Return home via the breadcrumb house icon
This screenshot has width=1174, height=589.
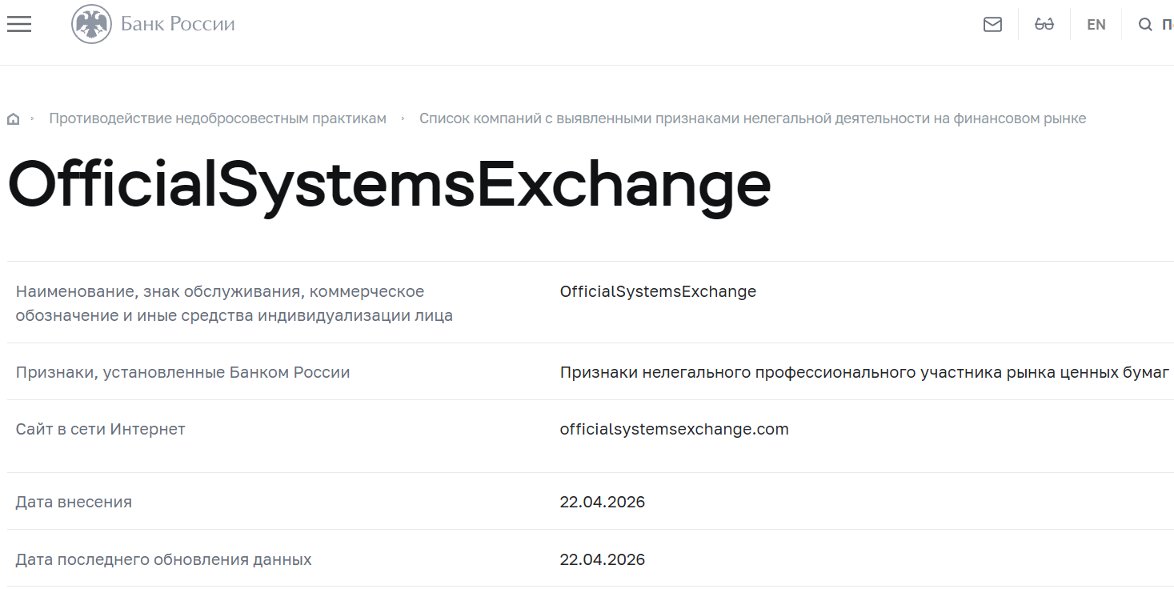[13, 118]
